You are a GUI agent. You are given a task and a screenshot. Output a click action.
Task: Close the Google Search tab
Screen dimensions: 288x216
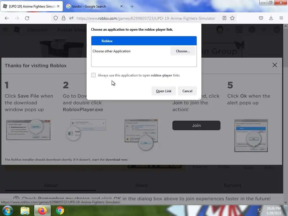tap(121, 6)
